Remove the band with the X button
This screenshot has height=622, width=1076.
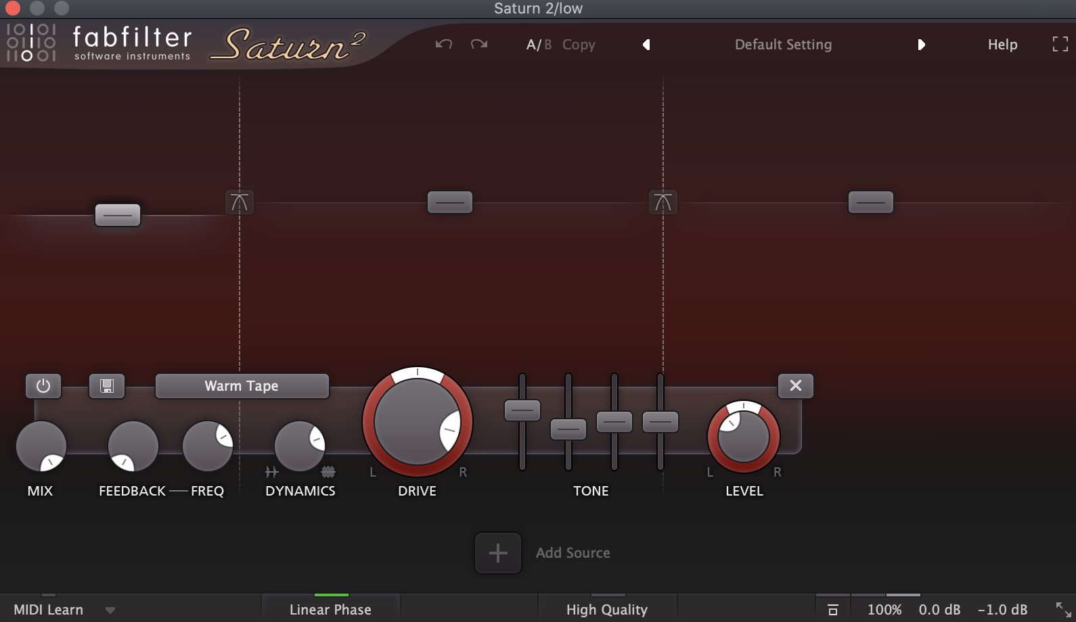click(x=796, y=386)
